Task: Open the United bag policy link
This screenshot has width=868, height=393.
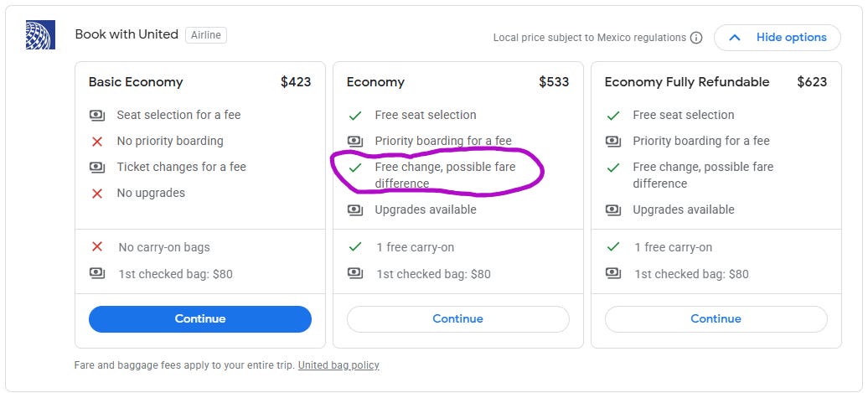Action: click(338, 365)
